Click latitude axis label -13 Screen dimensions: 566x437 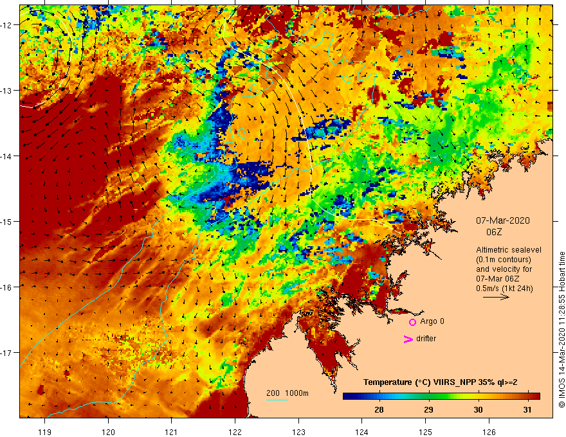pos(7,91)
